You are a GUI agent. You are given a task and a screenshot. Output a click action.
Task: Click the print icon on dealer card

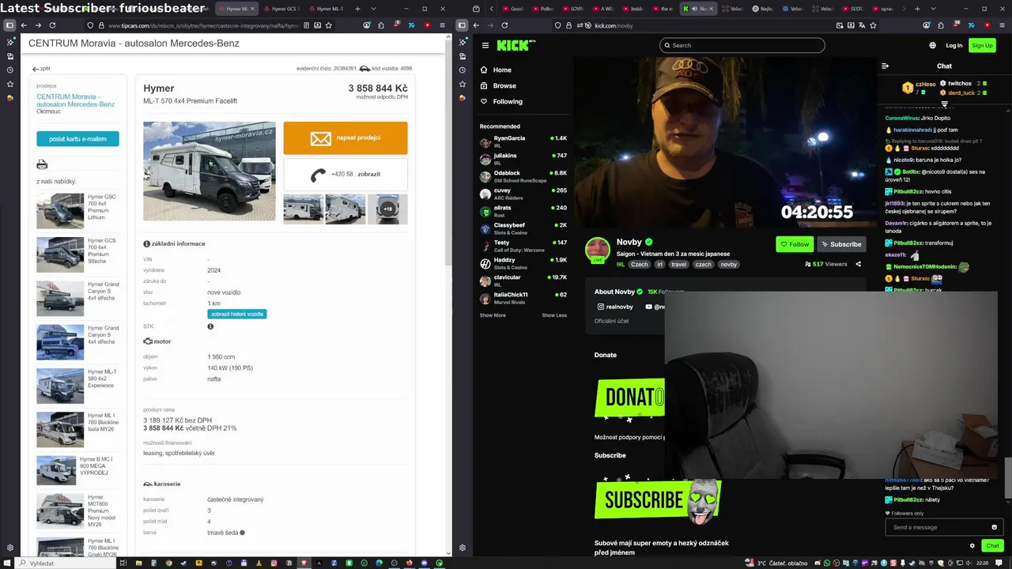(42, 164)
